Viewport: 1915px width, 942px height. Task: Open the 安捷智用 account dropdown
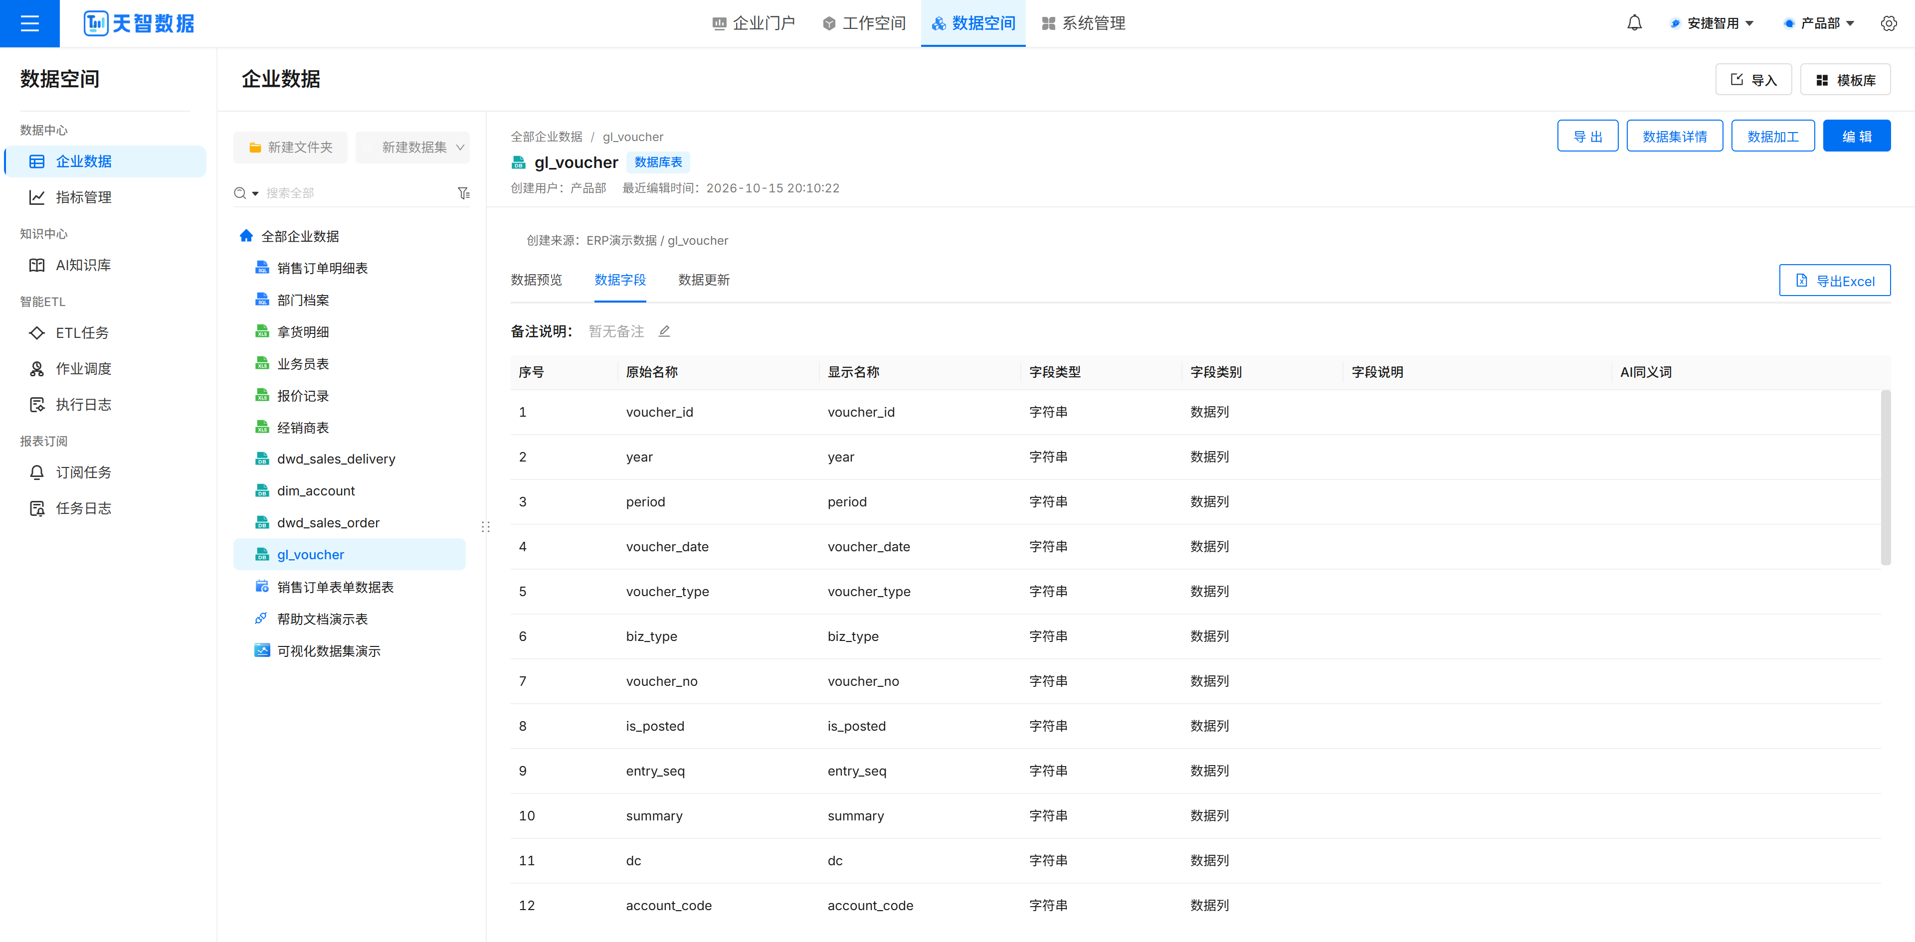(1712, 23)
